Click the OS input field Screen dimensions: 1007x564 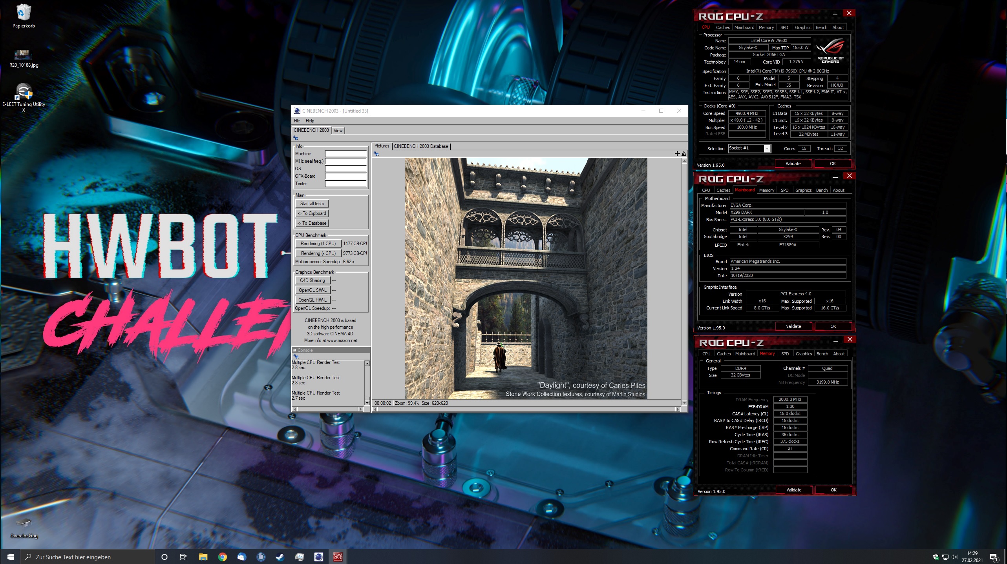345,169
